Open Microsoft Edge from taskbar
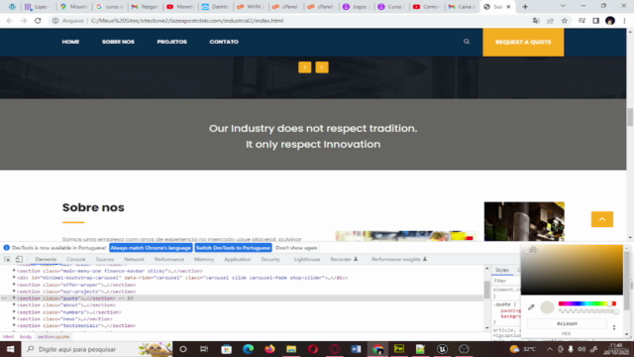This screenshot has width=634, height=357. [248, 349]
